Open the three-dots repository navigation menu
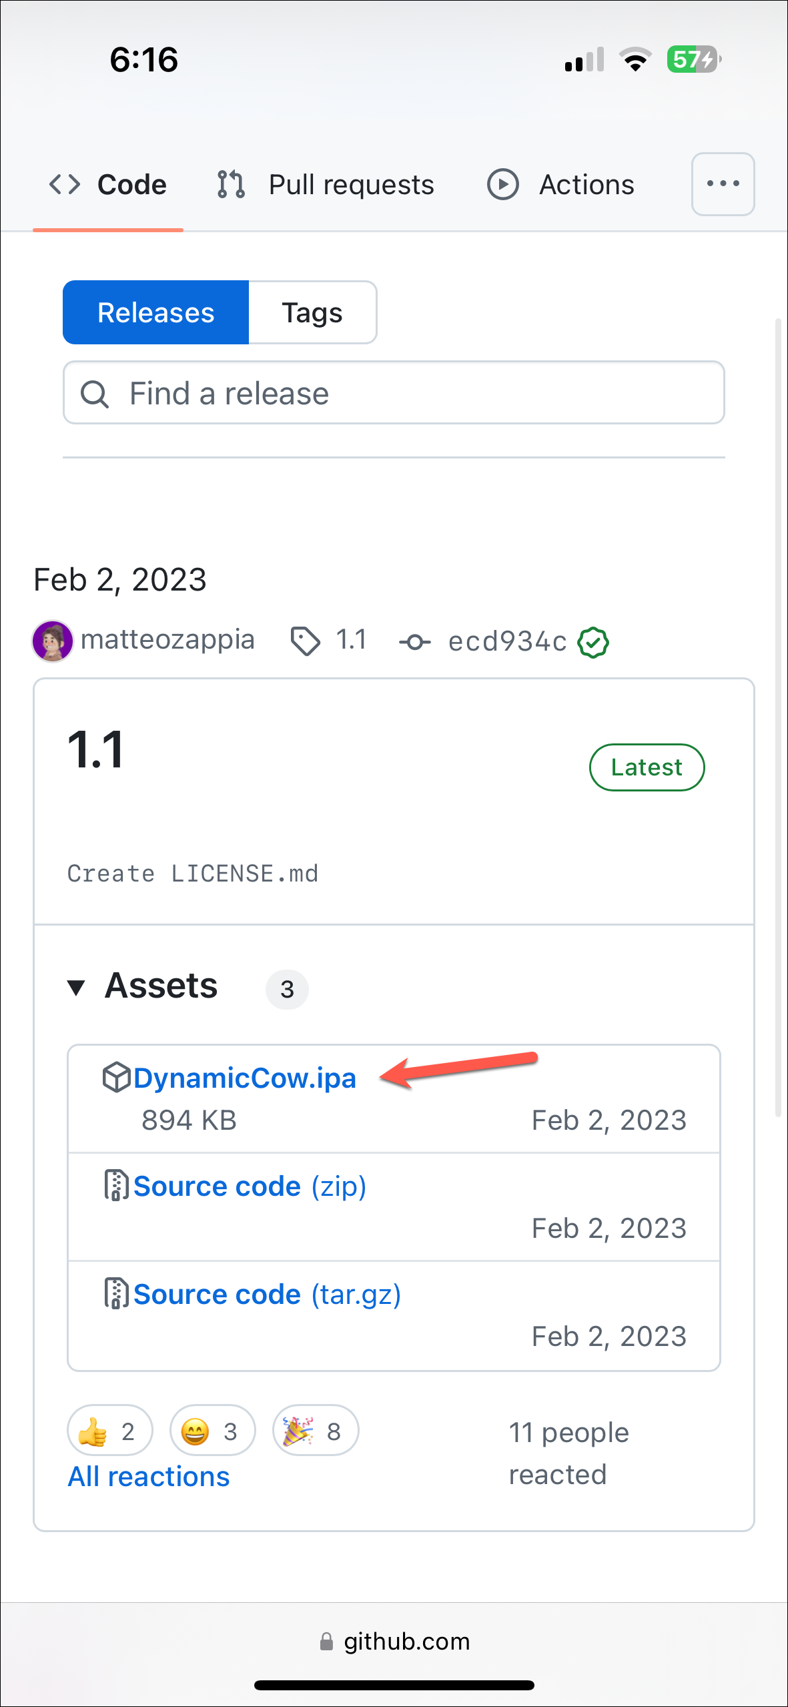The height and width of the screenshot is (1707, 788). pyautogui.click(x=723, y=184)
